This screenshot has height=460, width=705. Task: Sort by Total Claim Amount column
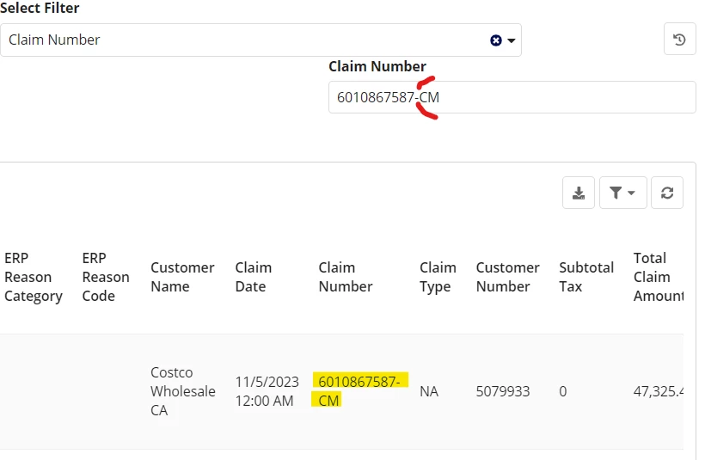(659, 277)
